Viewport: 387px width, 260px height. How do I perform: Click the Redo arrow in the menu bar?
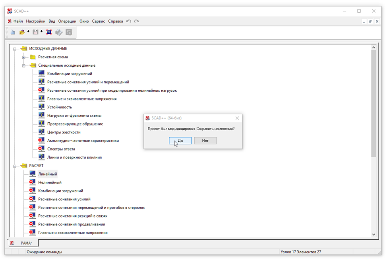coord(137,21)
